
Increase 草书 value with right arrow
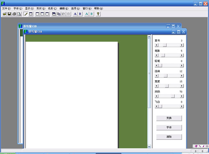[181, 45]
